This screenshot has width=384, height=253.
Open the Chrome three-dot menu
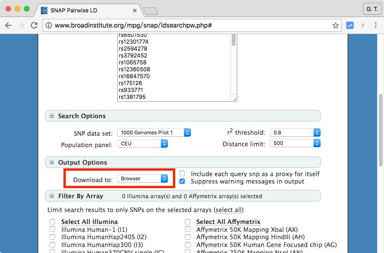[x=376, y=26]
